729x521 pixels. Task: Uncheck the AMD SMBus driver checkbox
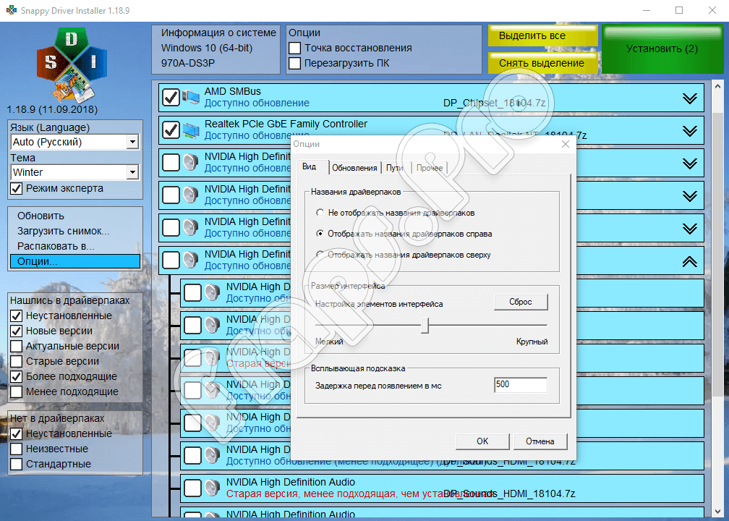(171, 97)
